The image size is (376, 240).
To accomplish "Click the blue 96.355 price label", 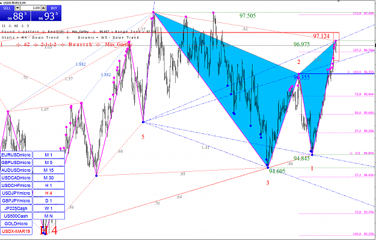I will tap(301, 77).
